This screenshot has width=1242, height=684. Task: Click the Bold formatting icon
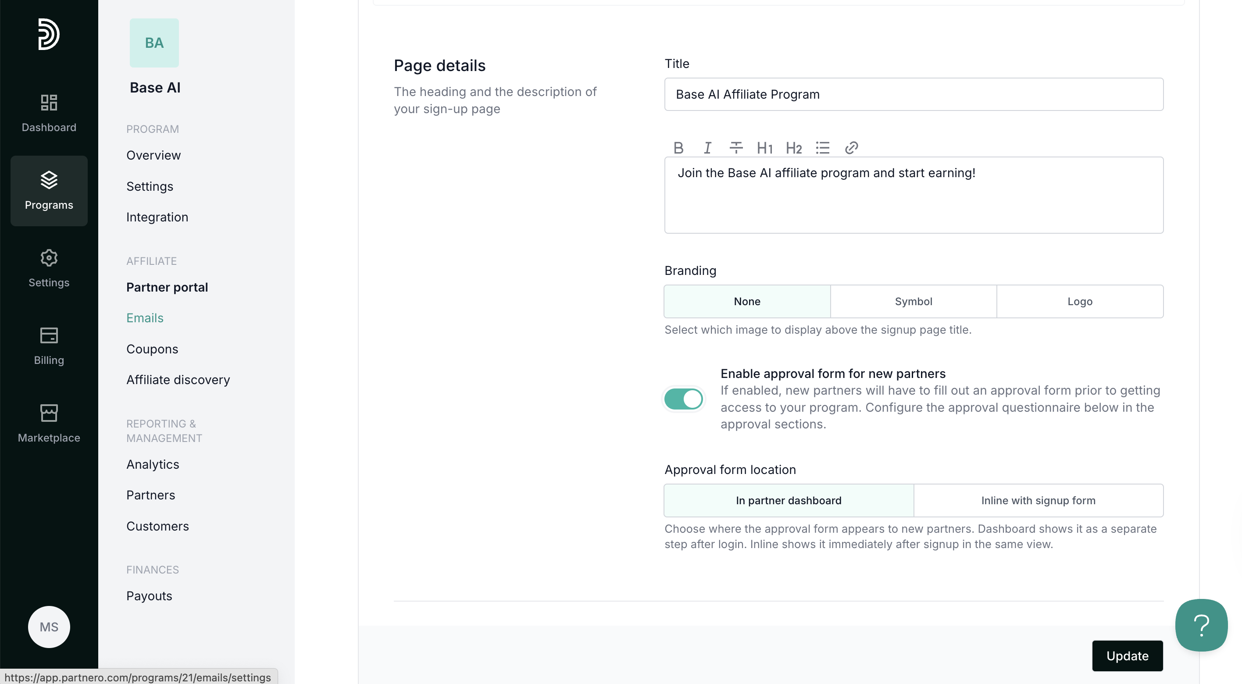pos(678,147)
